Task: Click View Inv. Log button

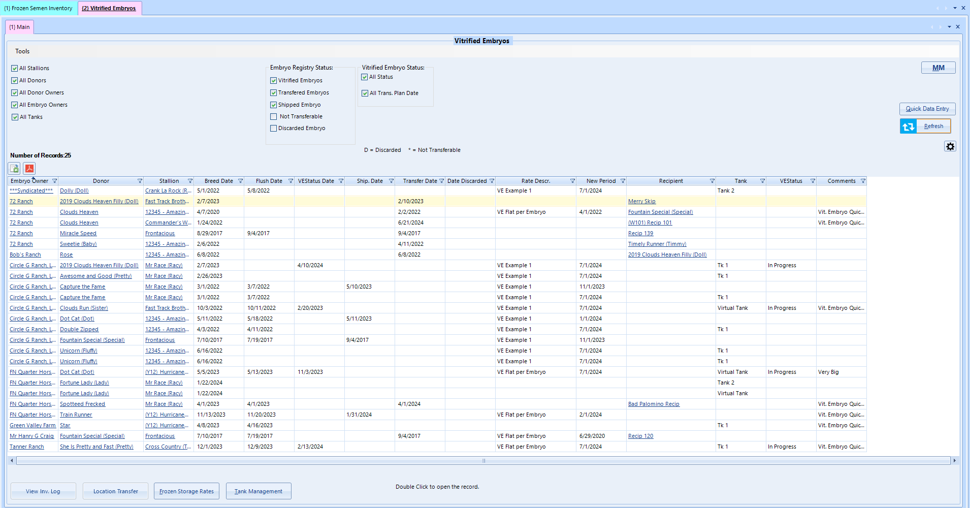Action: click(x=43, y=491)
